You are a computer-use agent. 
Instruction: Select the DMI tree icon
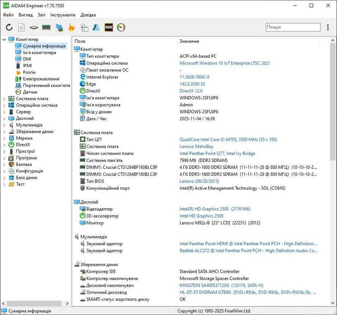click(x=18, y=59)
